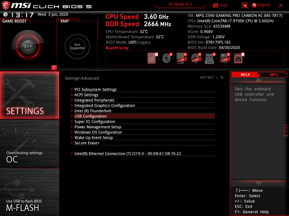Click the top grip handle of help panel
Image resolution: width=289 pixels, height=216 pixels.
259,80
